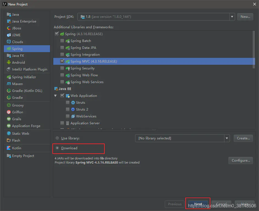259x211 pixels.
Task: Enable the Spring Data JPA checkbox
Action: pos(62,47)
